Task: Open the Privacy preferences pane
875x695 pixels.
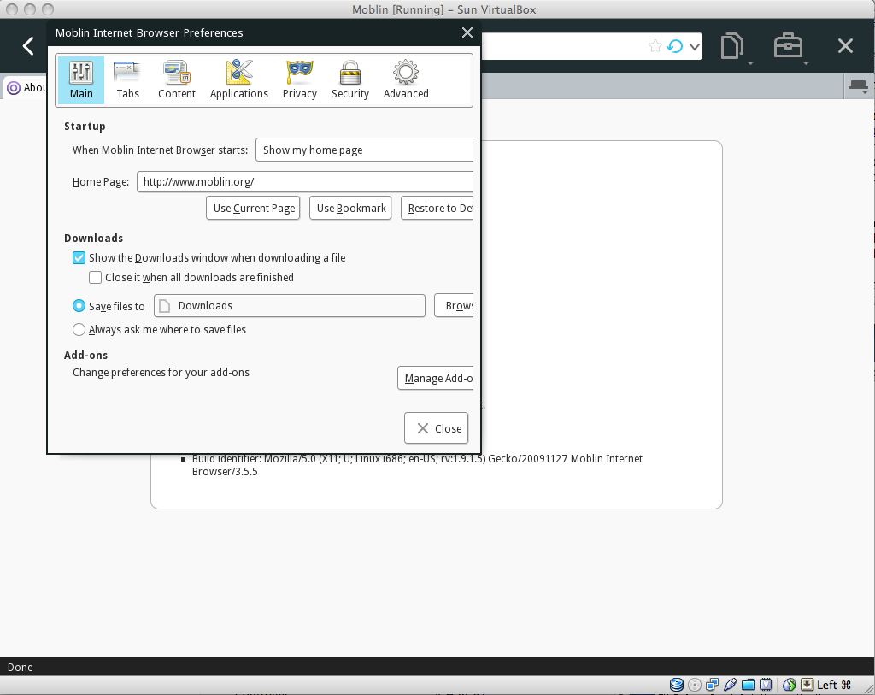Action: pos(300,80)
